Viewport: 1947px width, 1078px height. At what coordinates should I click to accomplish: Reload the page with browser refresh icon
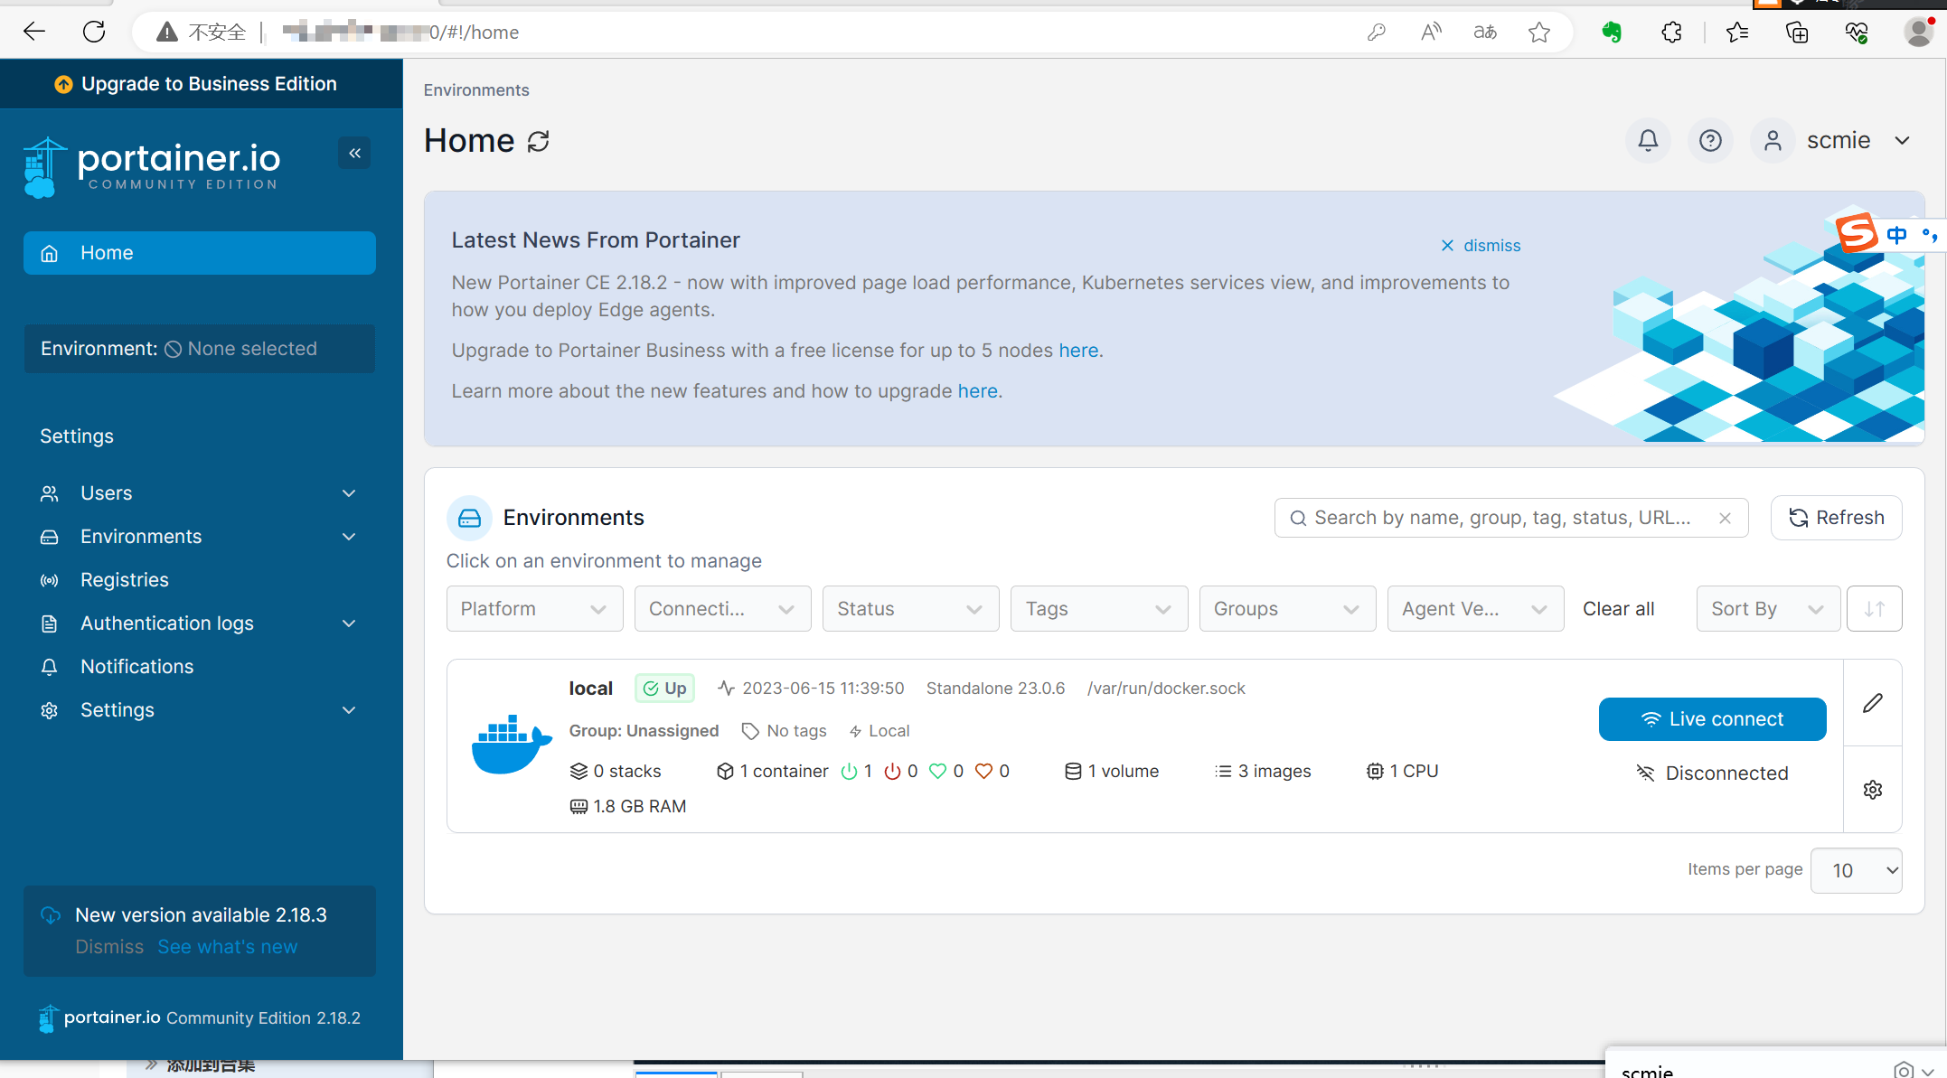[94, 33]
